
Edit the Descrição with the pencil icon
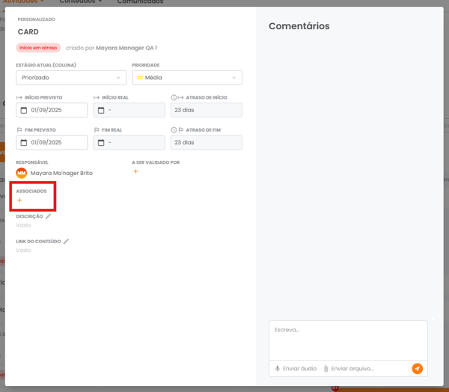49,216
